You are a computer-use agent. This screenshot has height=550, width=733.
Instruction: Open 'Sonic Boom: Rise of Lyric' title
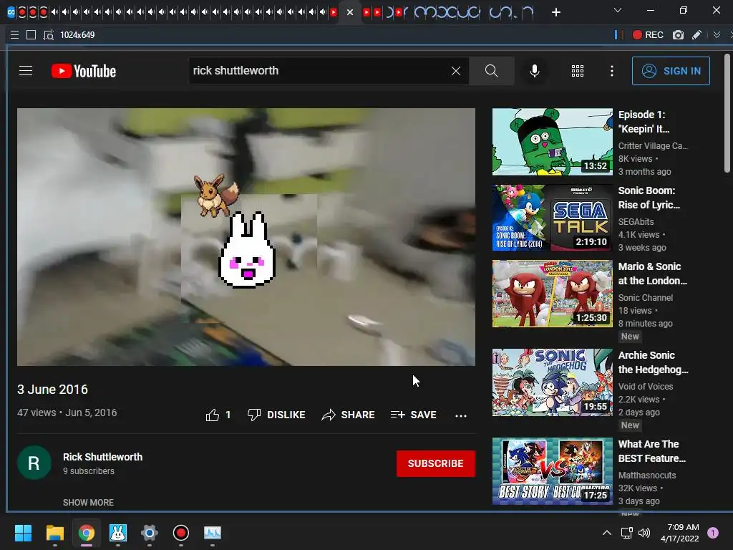click(649, 198)
